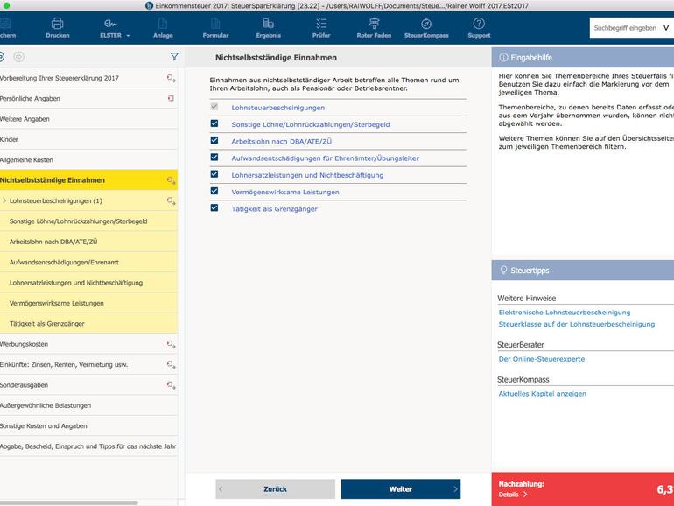Click the icon beside highlighted Nichtselbstständige Einnahmen
Image resolution: width=674 pixels, height=506 pixels.
coord(171,180)
